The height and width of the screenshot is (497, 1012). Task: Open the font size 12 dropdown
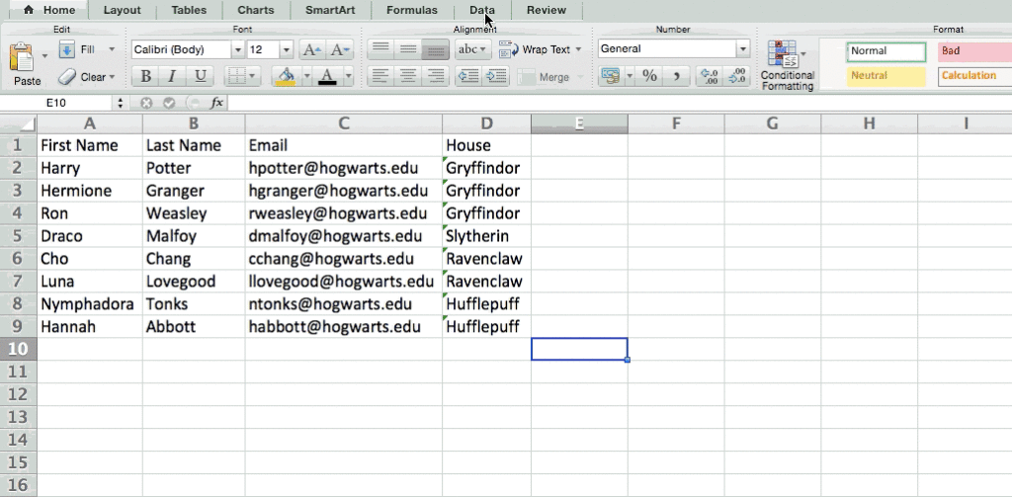(x=286, y=49)
